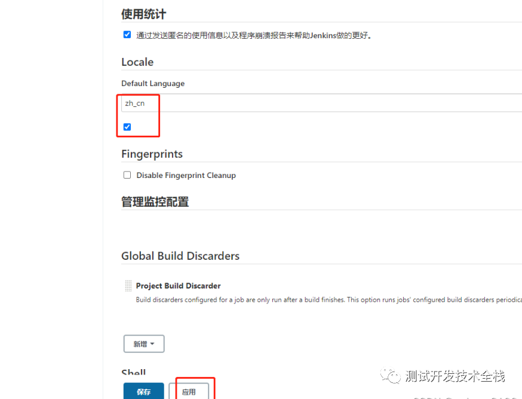
Task: Select the Global Build Discarders heading
Action: 180,256
